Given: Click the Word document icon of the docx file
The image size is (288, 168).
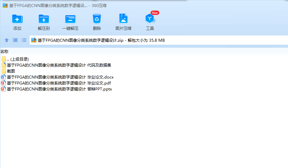Looking at the screenshot, I should (x=4, y=77).
